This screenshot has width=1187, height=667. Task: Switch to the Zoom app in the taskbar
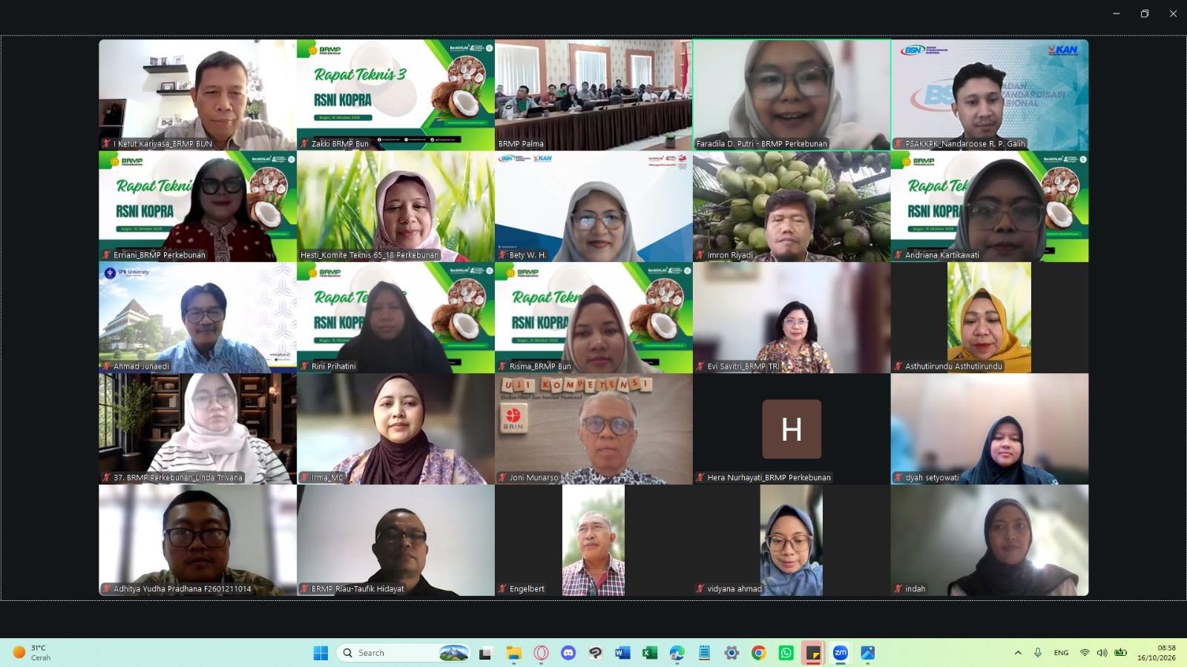pyautogui.click(x=840, y=653)
